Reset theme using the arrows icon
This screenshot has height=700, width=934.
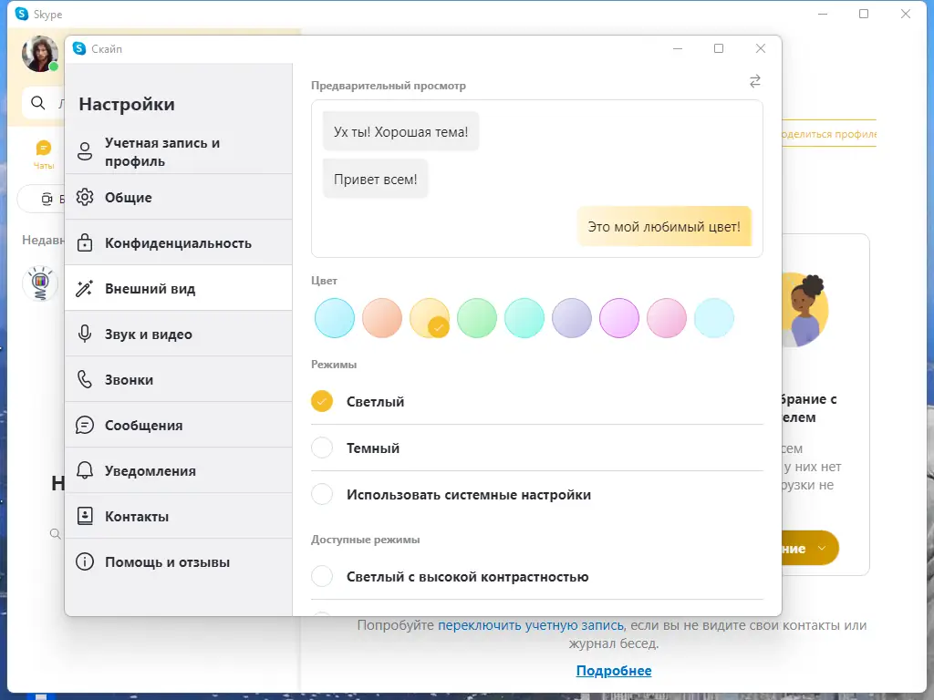click(x=754, y=81)
